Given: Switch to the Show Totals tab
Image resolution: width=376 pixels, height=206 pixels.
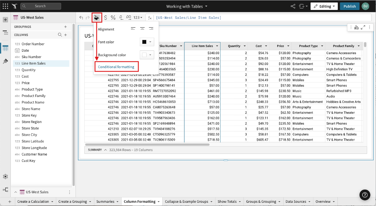Looking at the screenshot, I should pos(227,202).
